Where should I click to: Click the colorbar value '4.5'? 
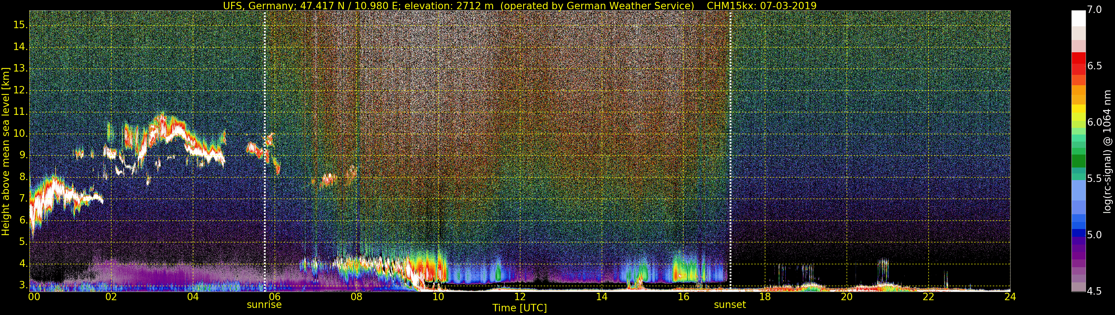(1095, 291)
